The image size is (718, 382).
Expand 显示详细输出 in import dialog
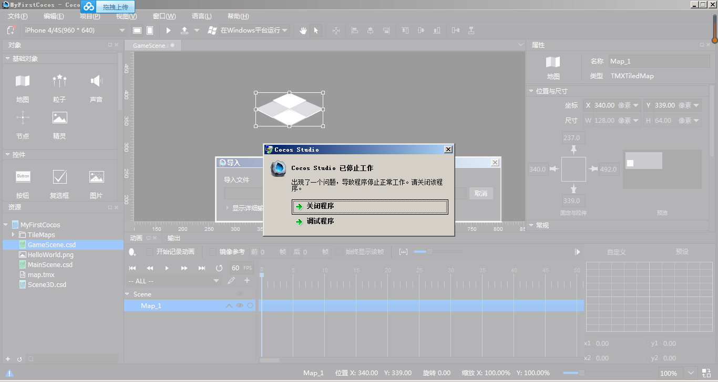pyautogui.click(x=228, y=208)
